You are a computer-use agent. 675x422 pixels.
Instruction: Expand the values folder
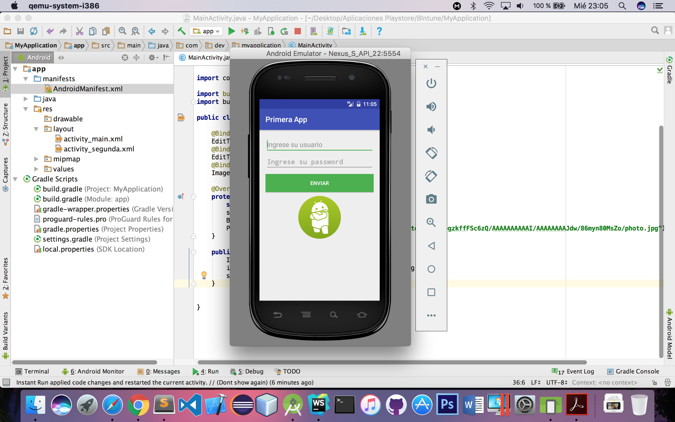pyautogui.click(x=36, y=169)
